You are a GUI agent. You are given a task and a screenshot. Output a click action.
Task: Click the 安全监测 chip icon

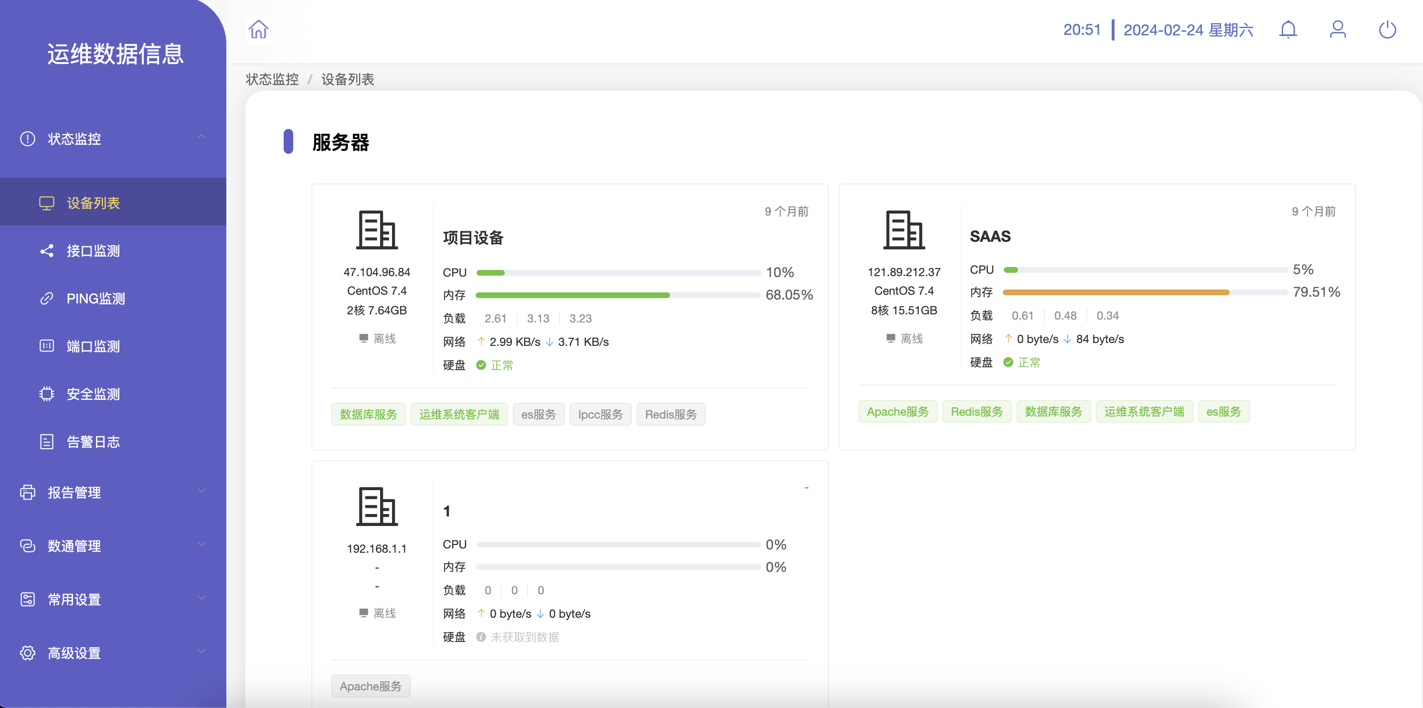tap(46, 394)
